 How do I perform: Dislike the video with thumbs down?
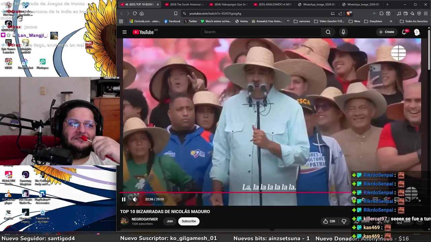coord(344,221)
